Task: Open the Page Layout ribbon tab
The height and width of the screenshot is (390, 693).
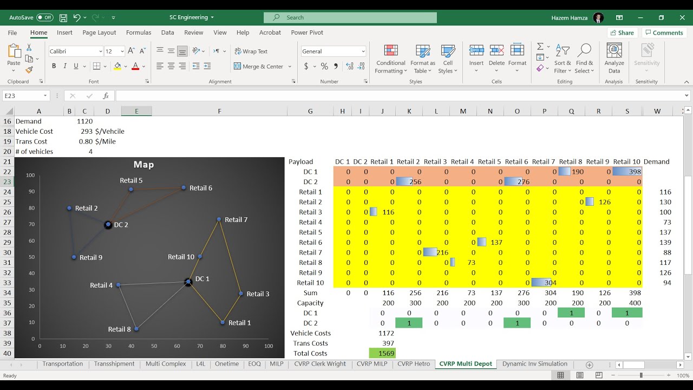Action: pos(99,32)
